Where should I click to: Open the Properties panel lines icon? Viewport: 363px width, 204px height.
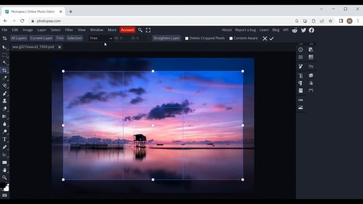301,57
